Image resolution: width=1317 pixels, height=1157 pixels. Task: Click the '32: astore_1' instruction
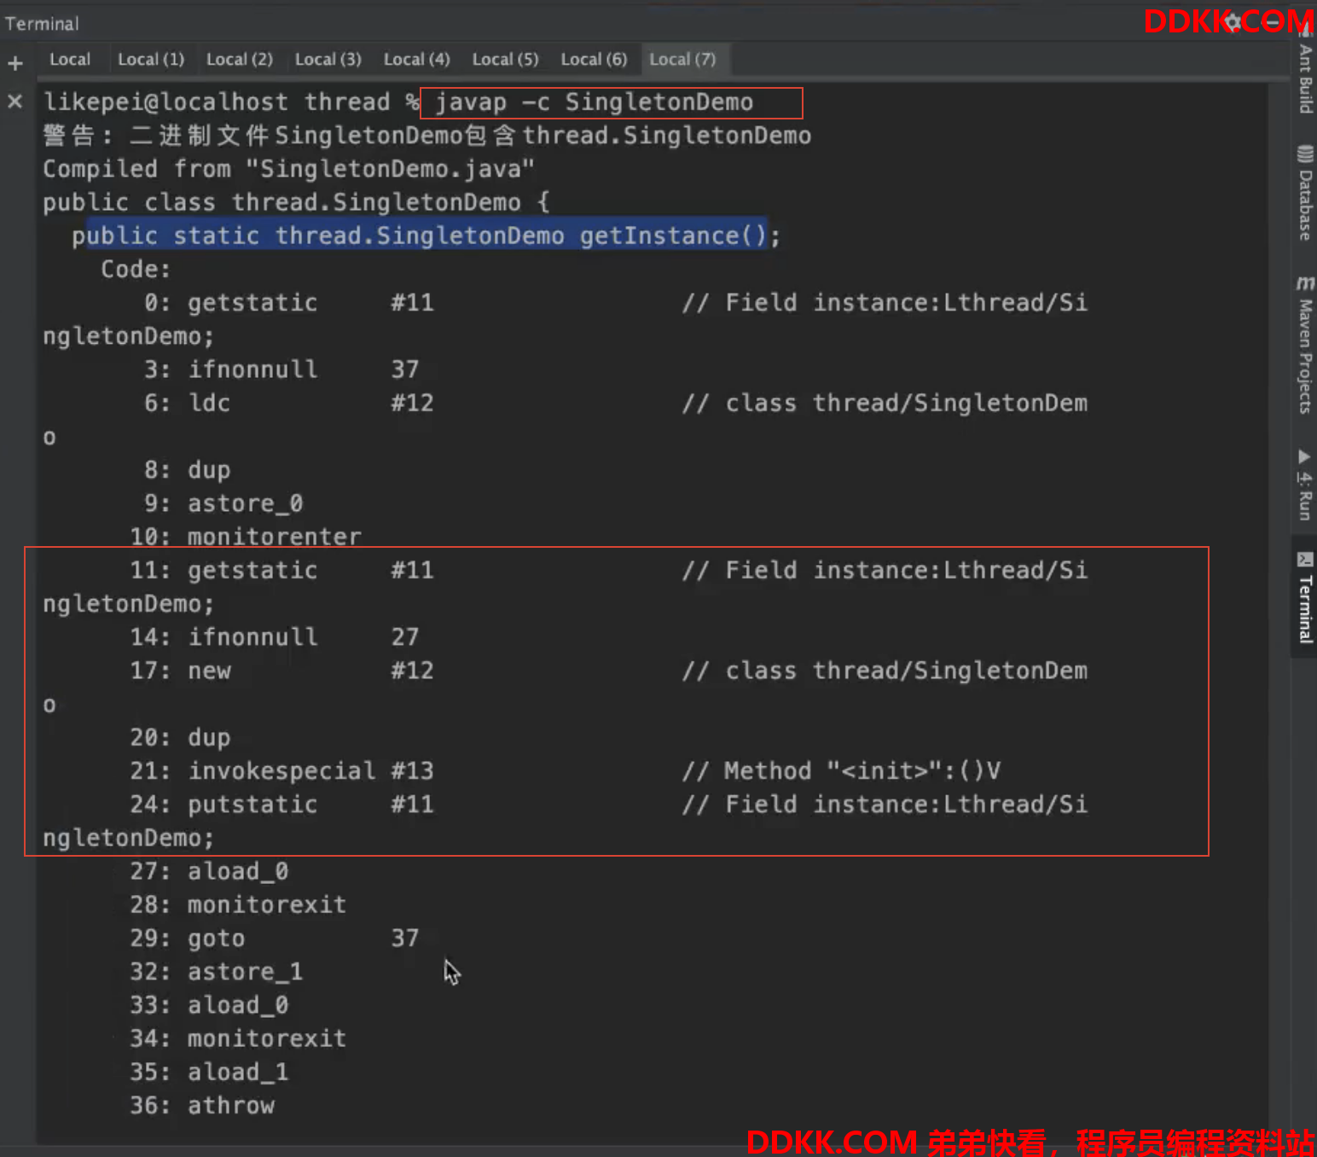[x=217, y=972]
